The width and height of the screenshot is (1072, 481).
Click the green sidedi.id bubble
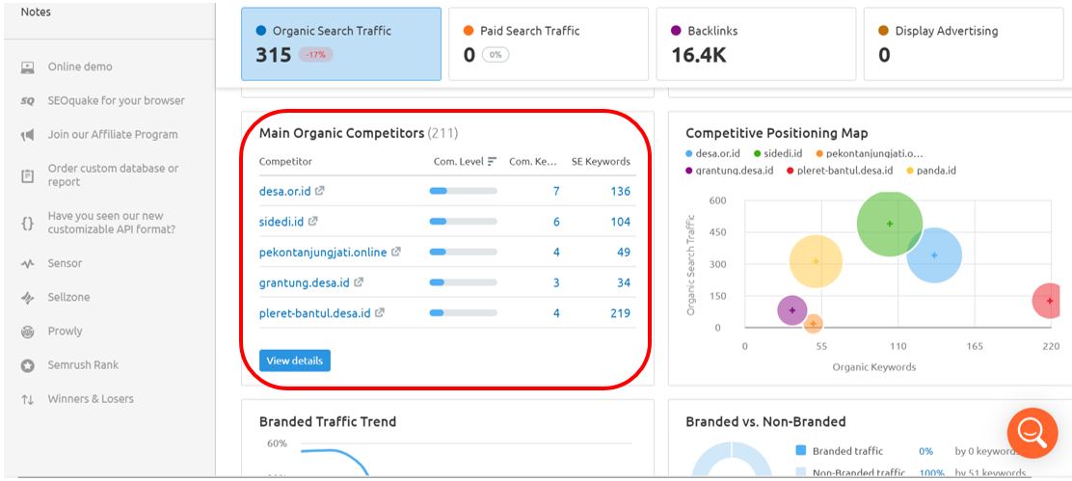coord(890,224)
